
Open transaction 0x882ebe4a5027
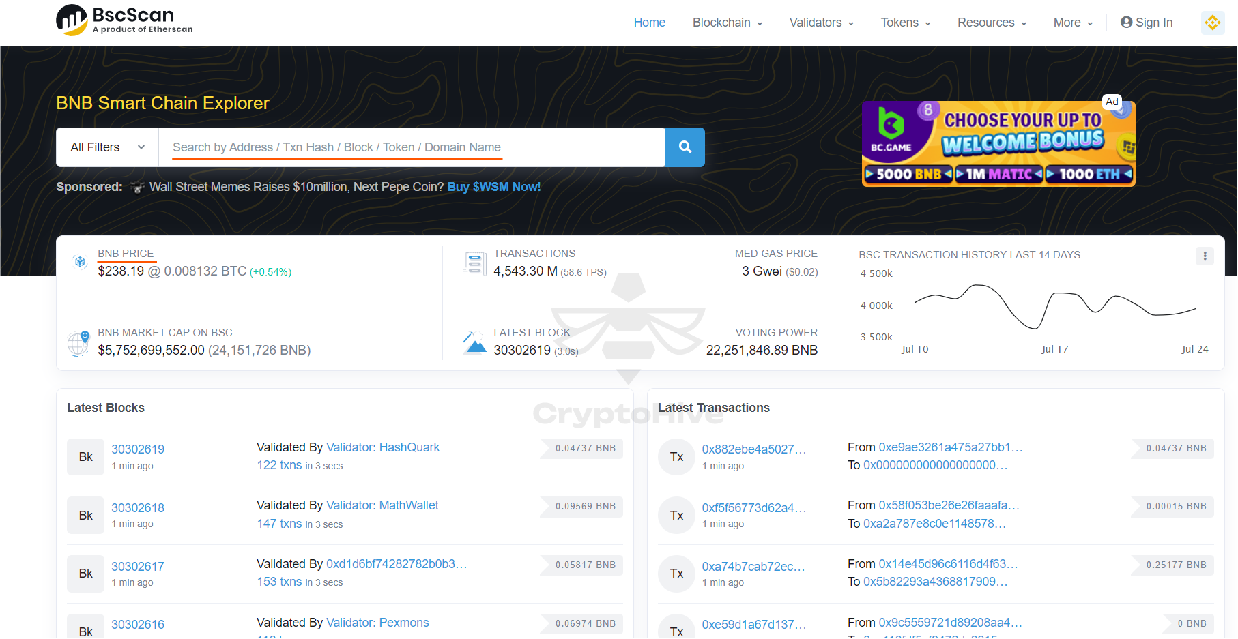tap(754, 449)
